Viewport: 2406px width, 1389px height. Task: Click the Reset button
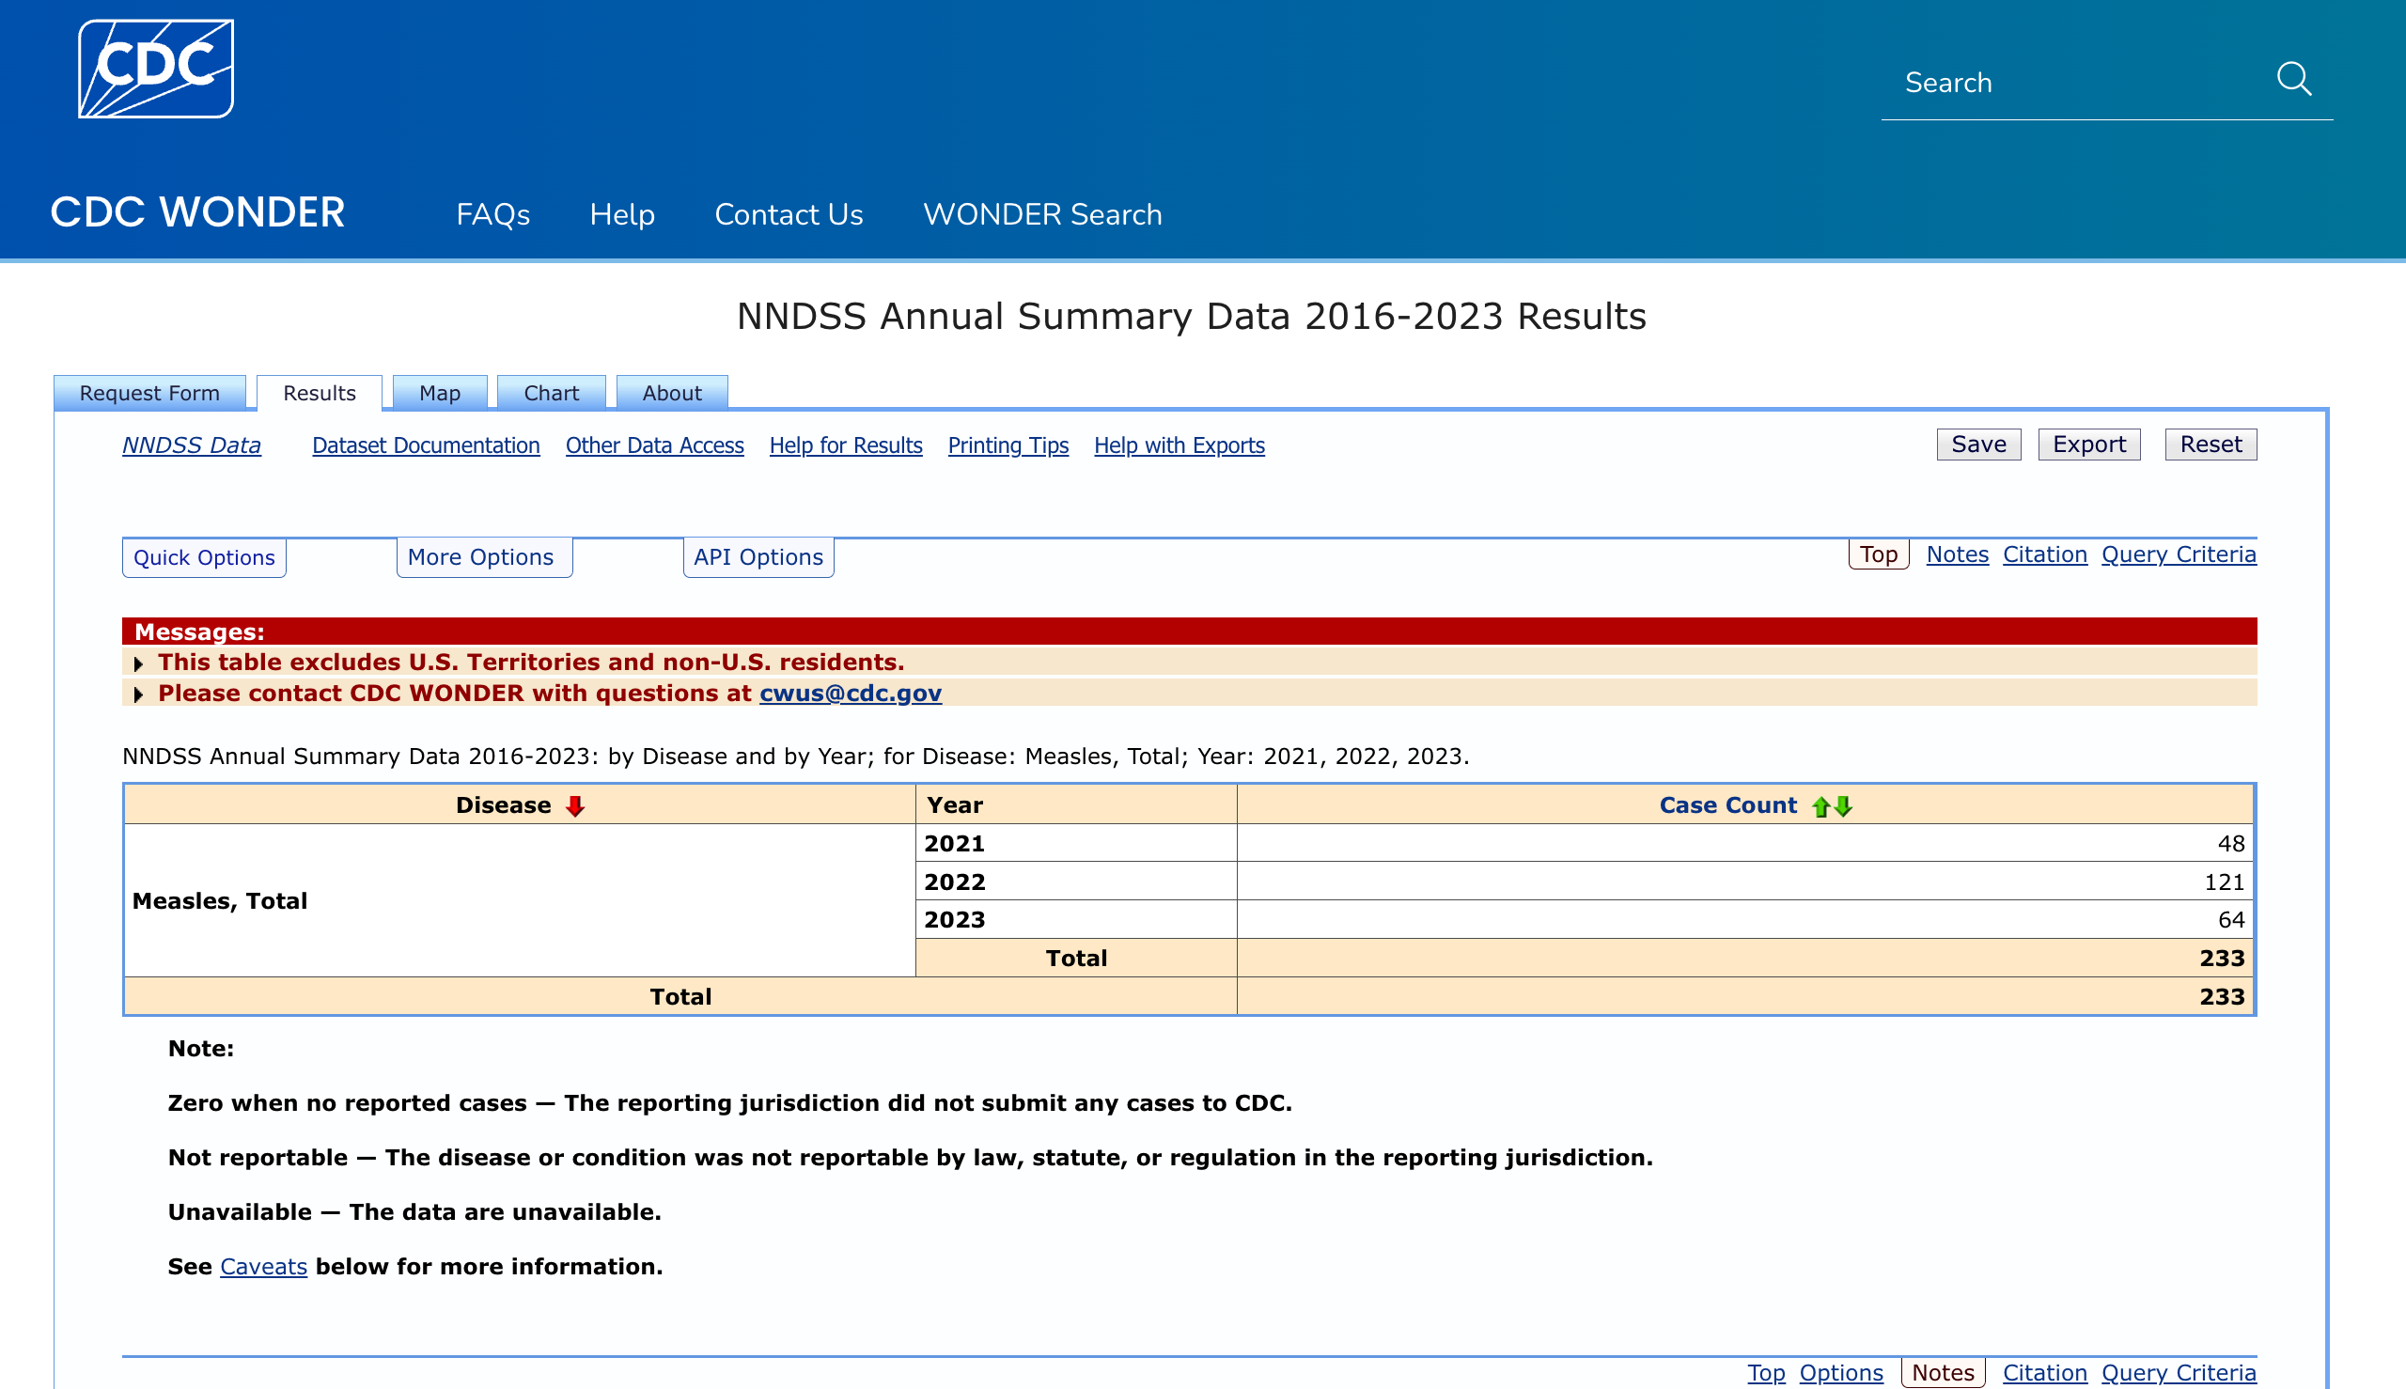(2211, 445)
